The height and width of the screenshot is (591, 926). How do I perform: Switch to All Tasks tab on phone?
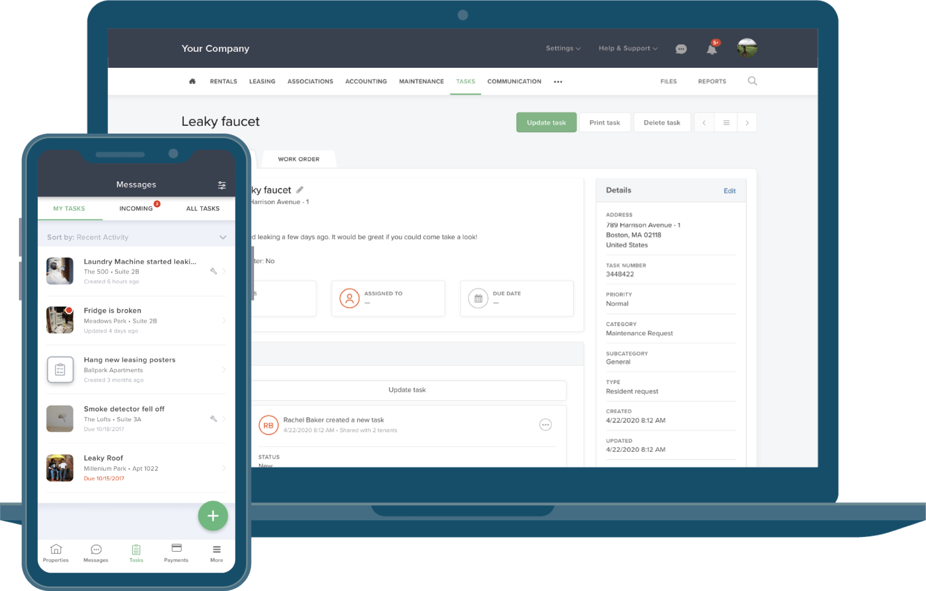pos(203,209)
